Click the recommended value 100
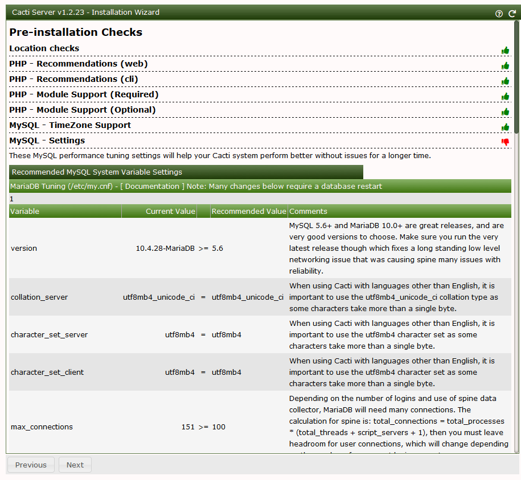 click(x=219, y=427)
